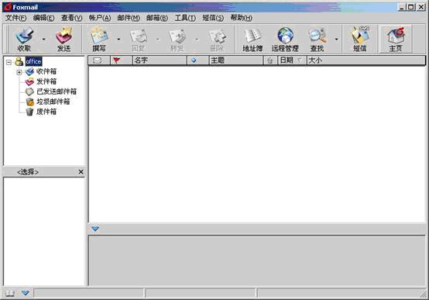The height and width of the screenshot is (300, 429).
Task: Open the 短信(S) menu
Action: coord(213,18)
